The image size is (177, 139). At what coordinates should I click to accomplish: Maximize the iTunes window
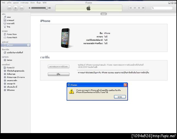[172, 3]
